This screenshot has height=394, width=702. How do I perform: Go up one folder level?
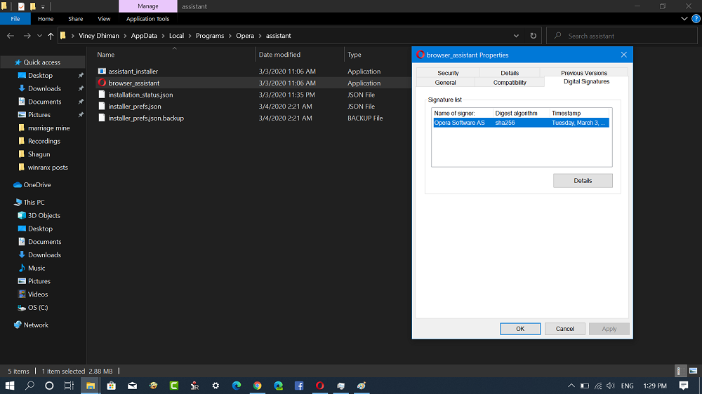51,36
